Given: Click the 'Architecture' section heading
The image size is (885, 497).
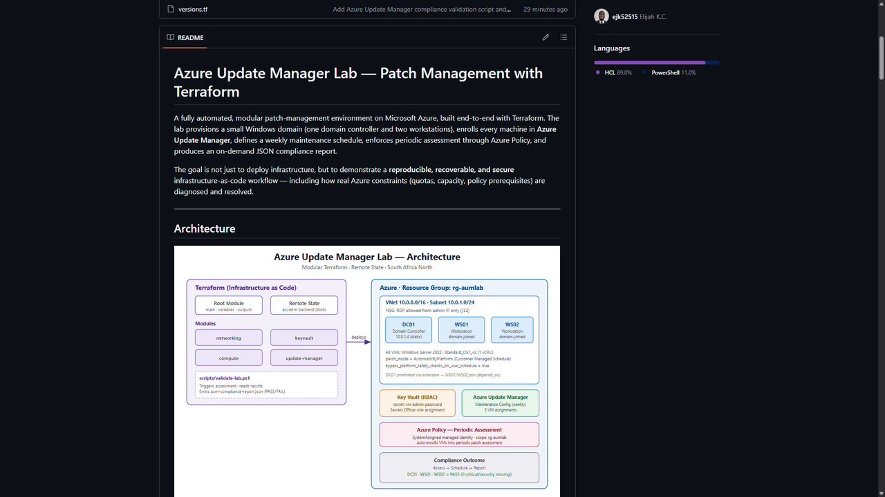Looking at the screenshot, I should click(205, 228).
